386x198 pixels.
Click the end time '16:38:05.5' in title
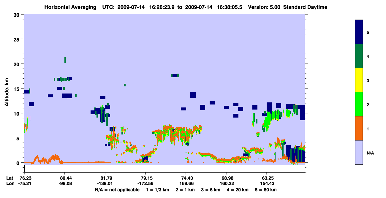coord(229,7)
